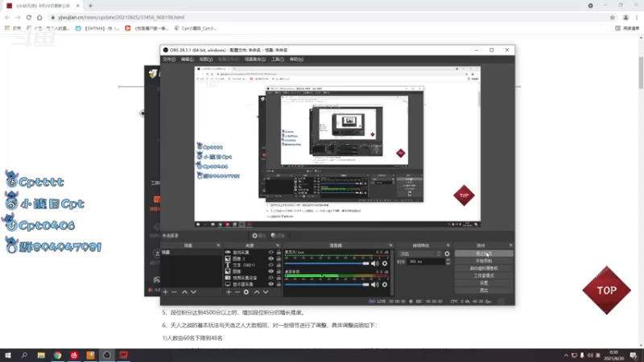Open 帮助(H) menu in OBS
The width and height of the screenshot is (644, 362).
pyautogui.click(x=296, y=59)
